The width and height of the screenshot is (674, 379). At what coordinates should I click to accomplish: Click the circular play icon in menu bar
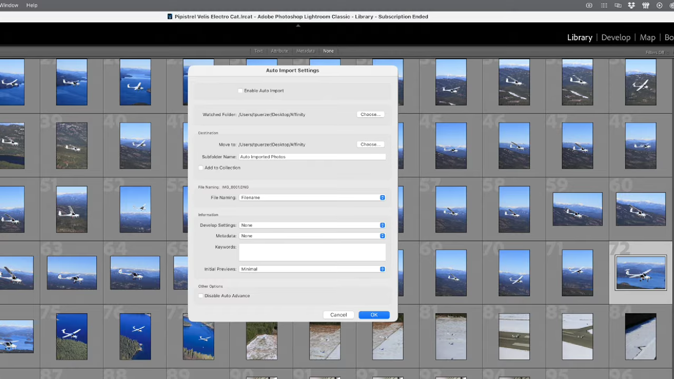(x=659, y=5)
